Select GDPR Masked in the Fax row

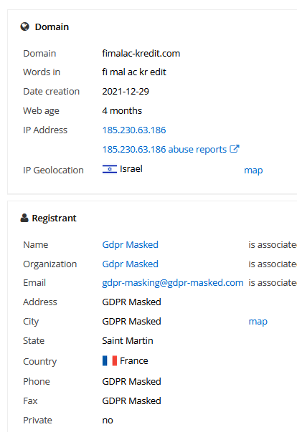point(131,401)
